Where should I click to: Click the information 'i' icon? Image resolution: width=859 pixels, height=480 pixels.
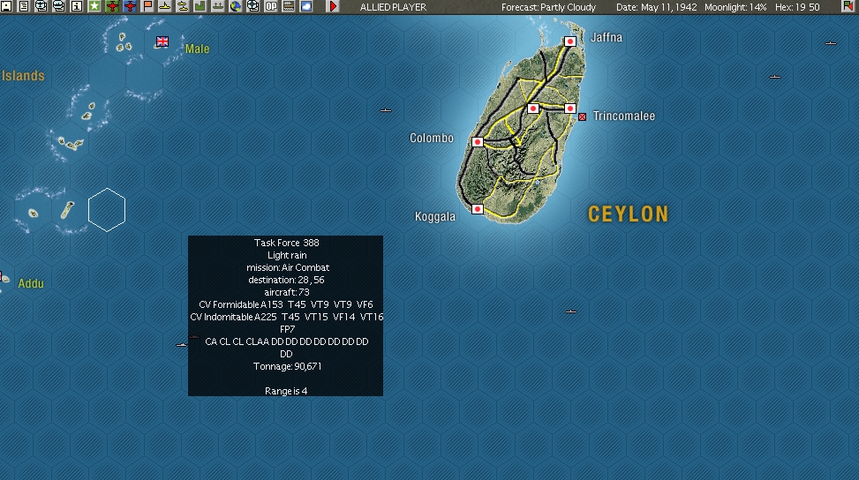tap(76, 6)
